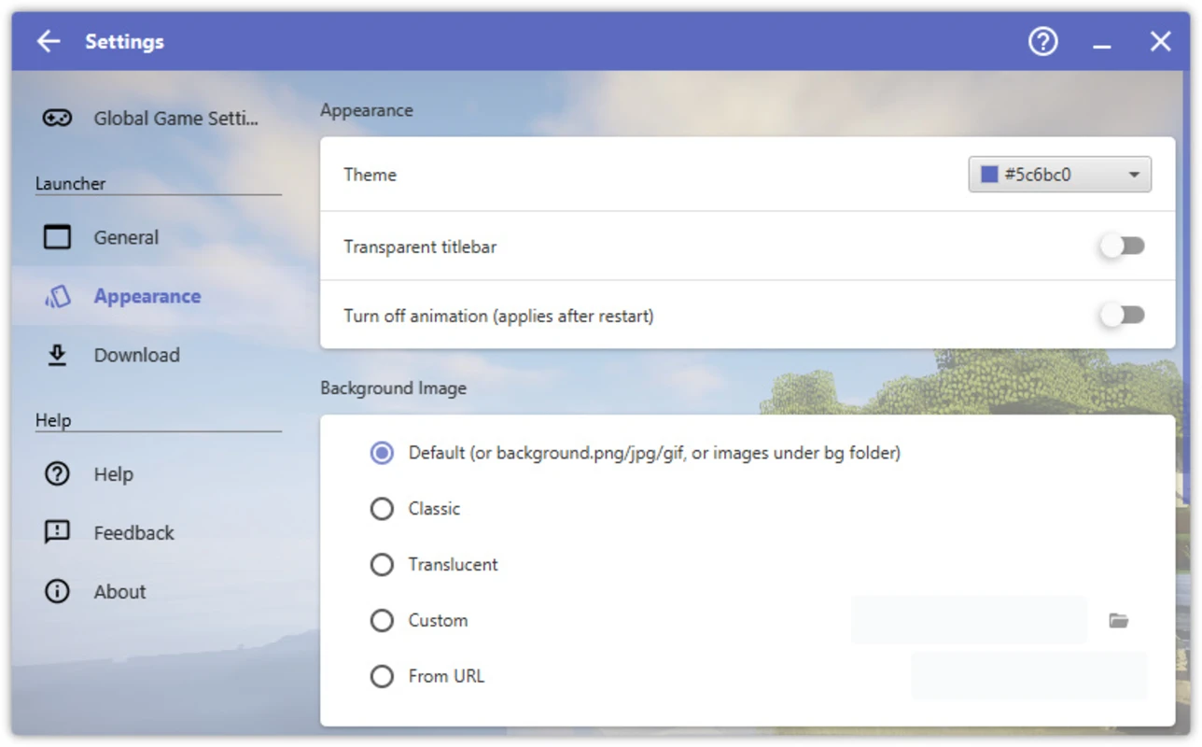
Task: Select the From URL radio button
Action: coord(382,677)
